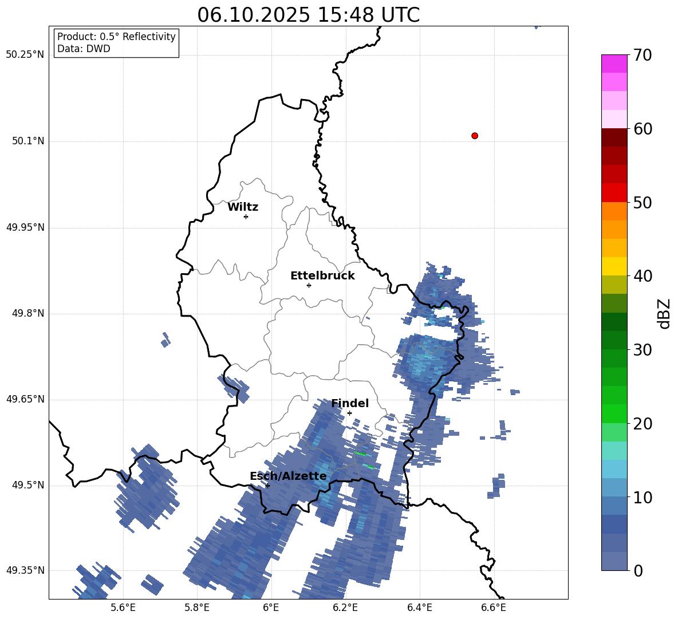Click the Wiltz station cross marker

point(246,216)
